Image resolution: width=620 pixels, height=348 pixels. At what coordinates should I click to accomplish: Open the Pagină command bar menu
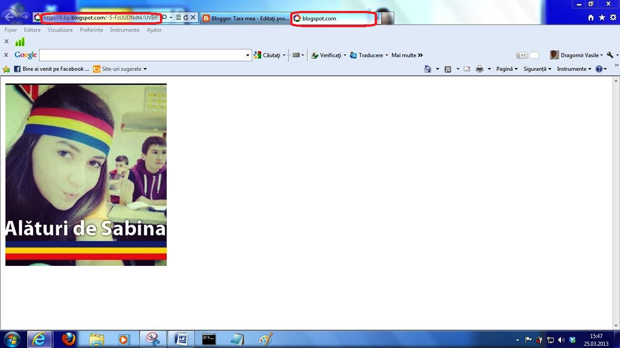507,69
